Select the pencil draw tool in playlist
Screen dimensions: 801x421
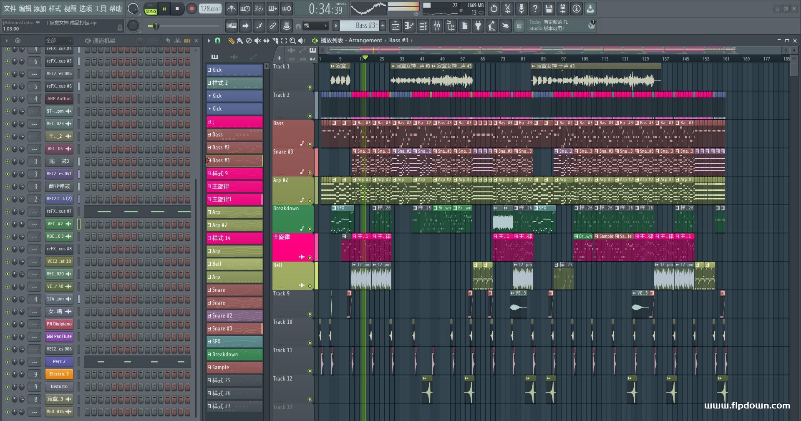(x=231, y=40)
